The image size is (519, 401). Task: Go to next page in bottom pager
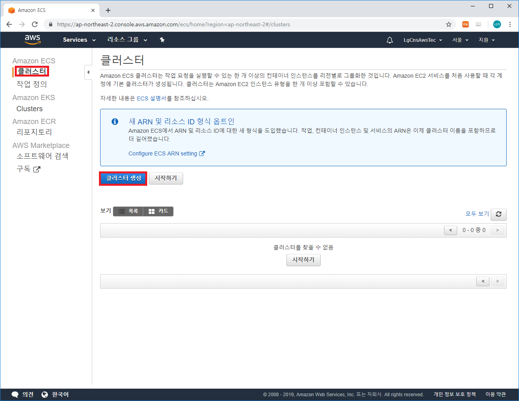(497, 281)
